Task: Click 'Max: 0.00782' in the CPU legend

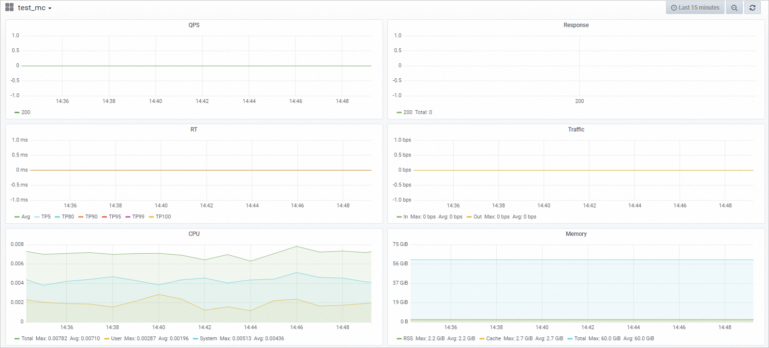Action: click(51, 338)
